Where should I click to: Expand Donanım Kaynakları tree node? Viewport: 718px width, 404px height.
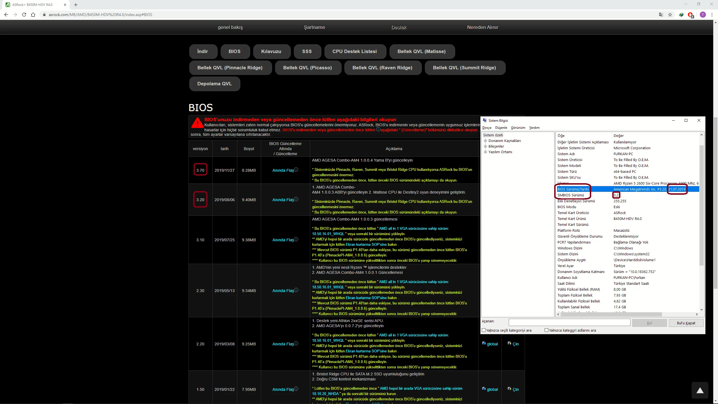(485, 141)
